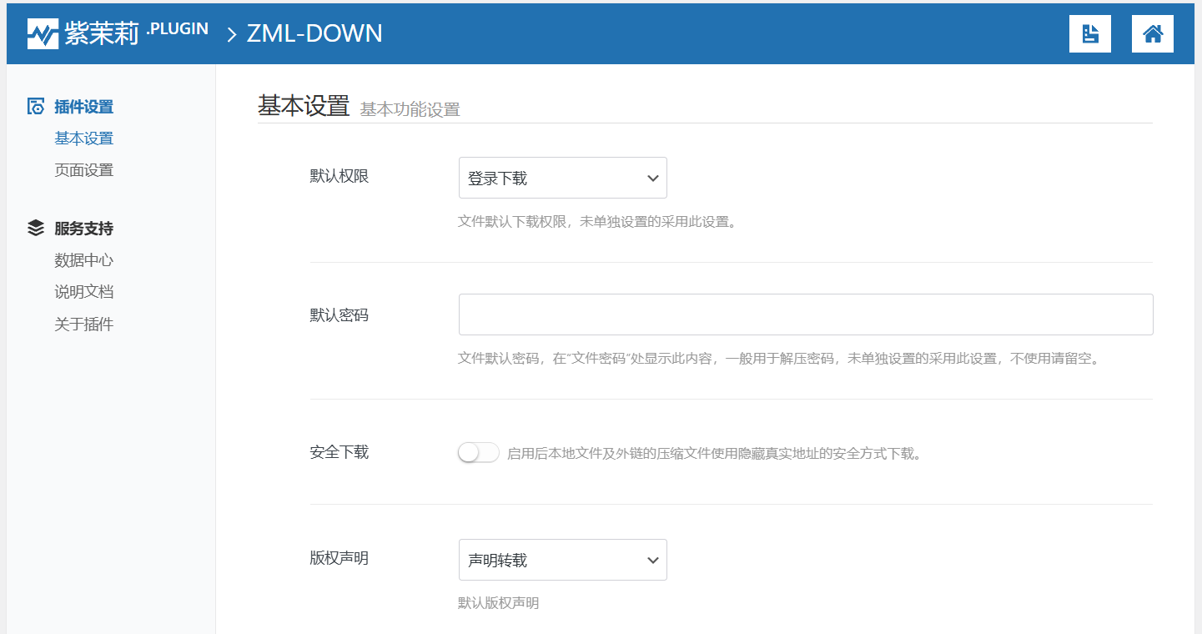Screen dimensions: 1202x634
Task: Click the 插件设置 gear icon
Action: point(36,107)
